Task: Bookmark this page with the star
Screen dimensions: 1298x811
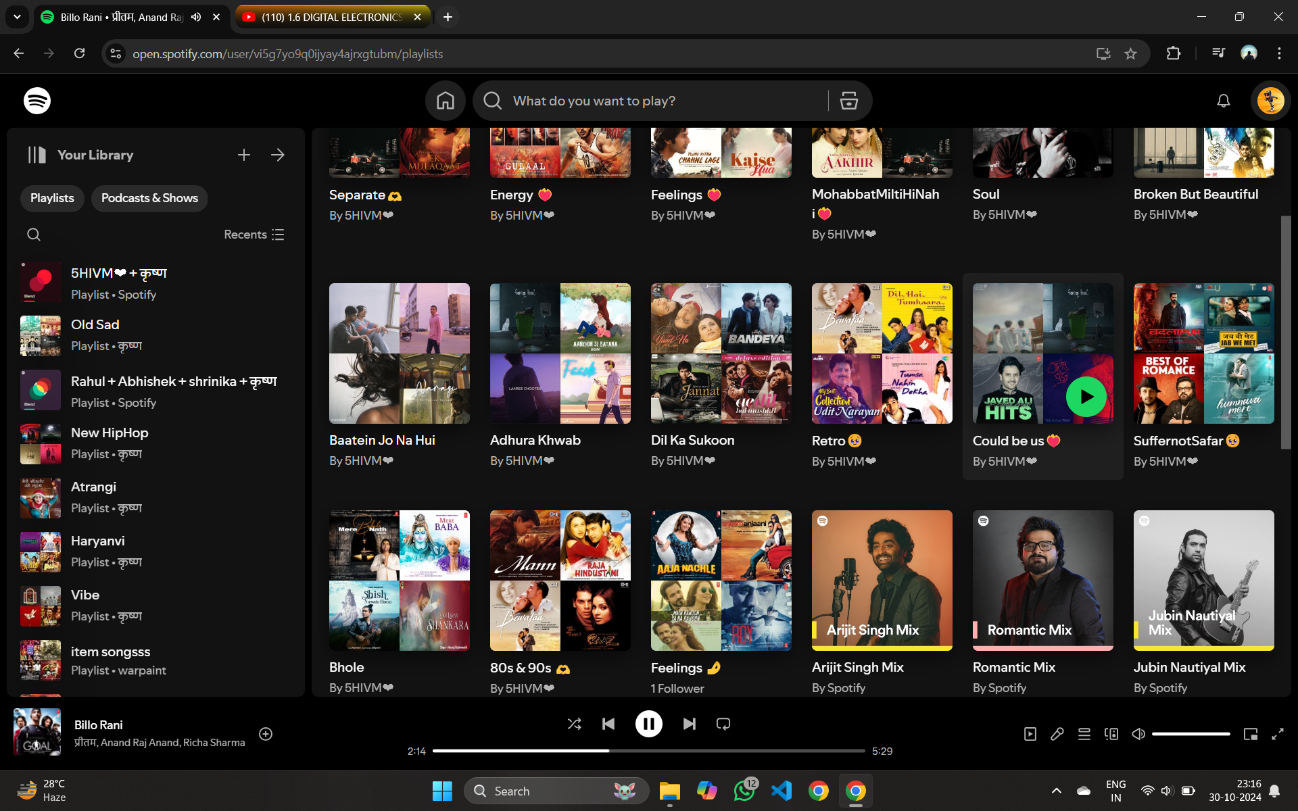Action: pyautogui.click(x=1130, y=53)
